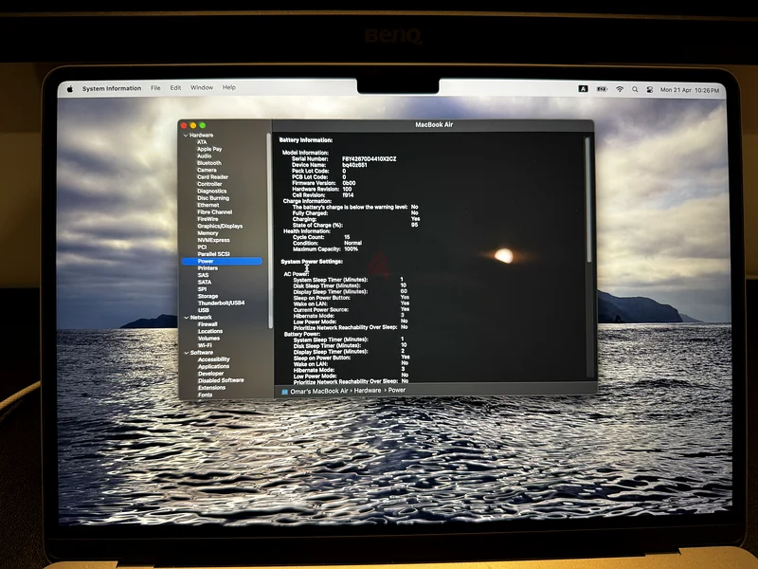
Task: Select Thunderbolt/USB4 in sidebar
Action: click(222, 303)
